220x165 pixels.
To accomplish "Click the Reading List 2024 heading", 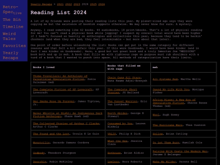I will tap(58, 13).
